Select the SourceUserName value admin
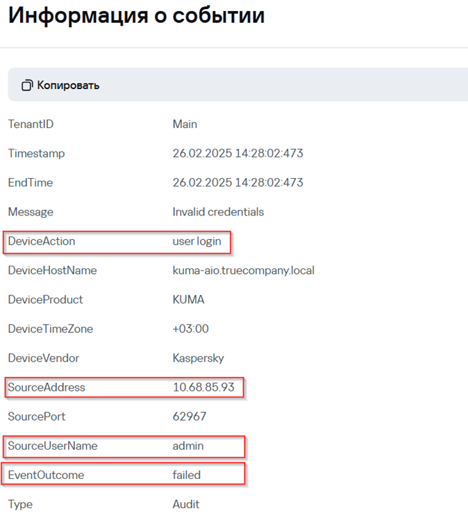468x527 pixels. (x=188, y=446)
